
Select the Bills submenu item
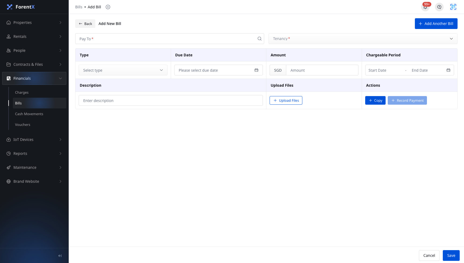pos(39,103)
